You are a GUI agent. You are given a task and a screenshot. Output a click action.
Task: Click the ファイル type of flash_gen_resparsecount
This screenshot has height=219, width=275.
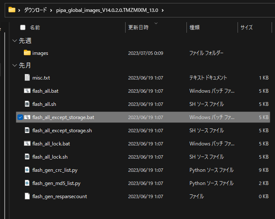(x=197, y=196)
